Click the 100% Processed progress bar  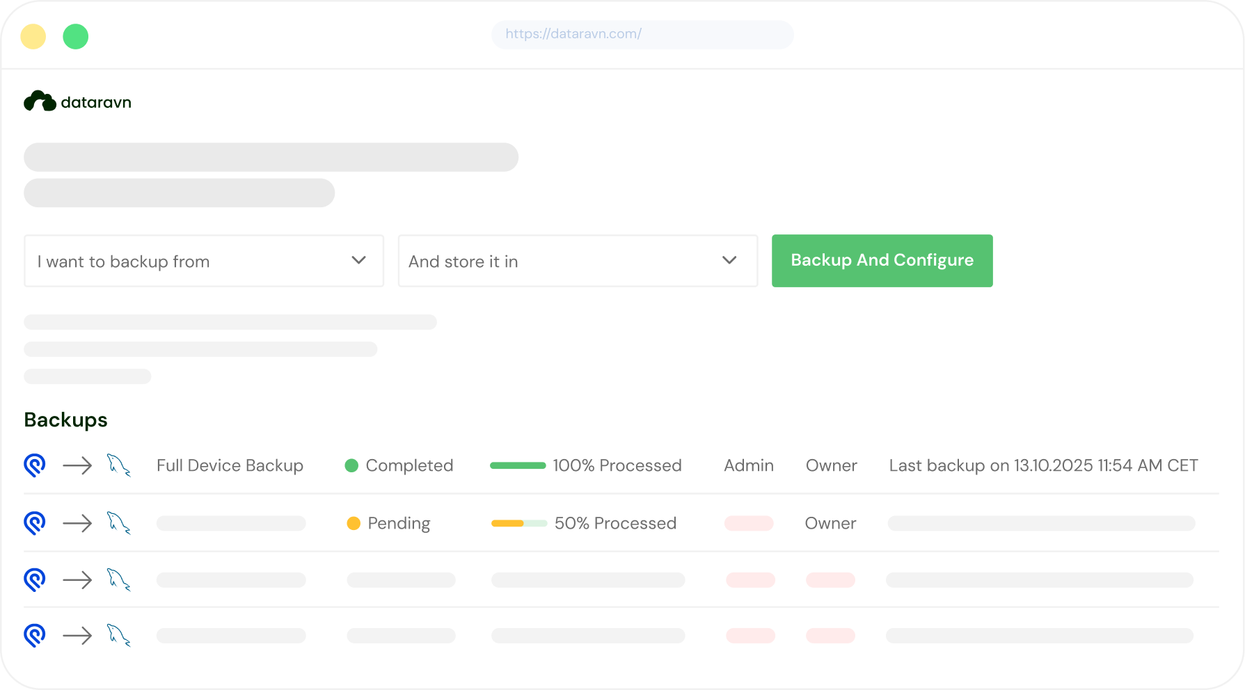point(518,465)
